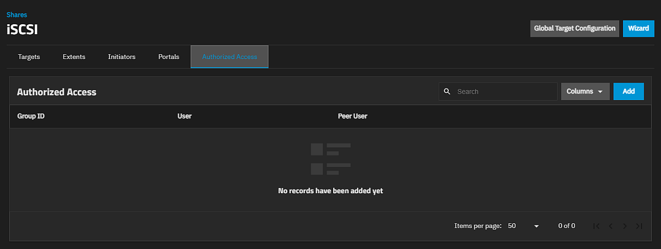Open the Extents tab

point(74,57)
